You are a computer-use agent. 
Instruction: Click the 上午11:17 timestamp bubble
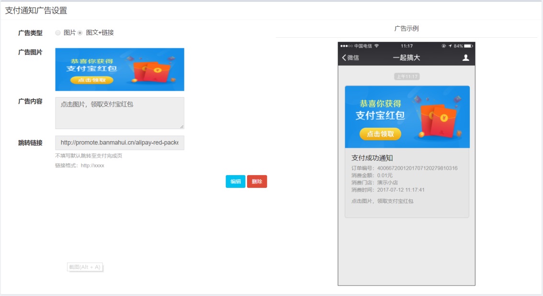(x=407, y=77)
